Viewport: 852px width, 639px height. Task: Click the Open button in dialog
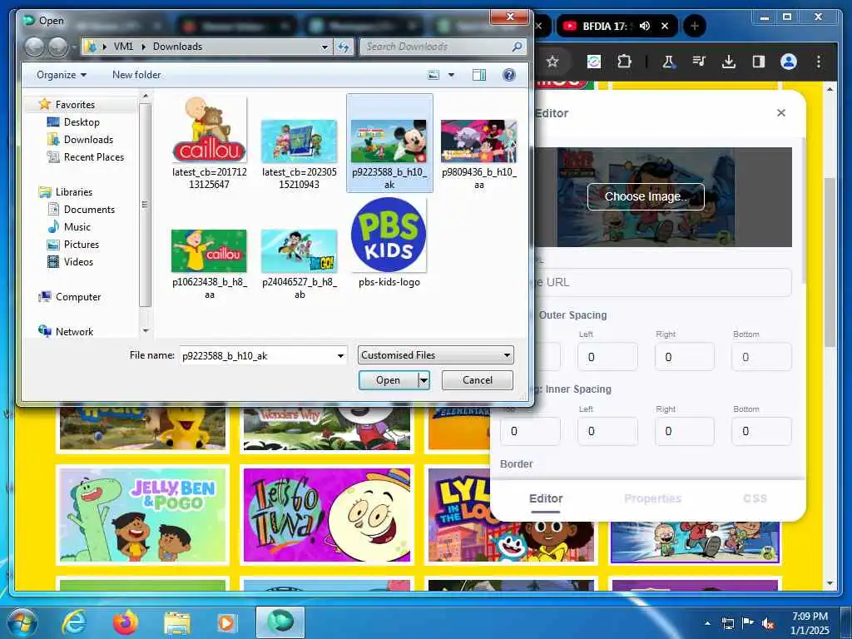coord(388,380)
